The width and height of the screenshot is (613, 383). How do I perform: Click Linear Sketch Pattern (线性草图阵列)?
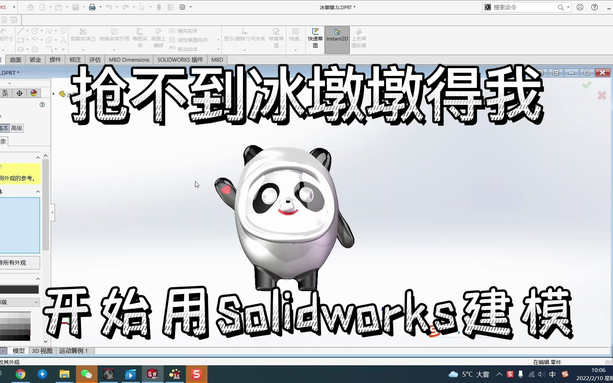tap(188, 40)
